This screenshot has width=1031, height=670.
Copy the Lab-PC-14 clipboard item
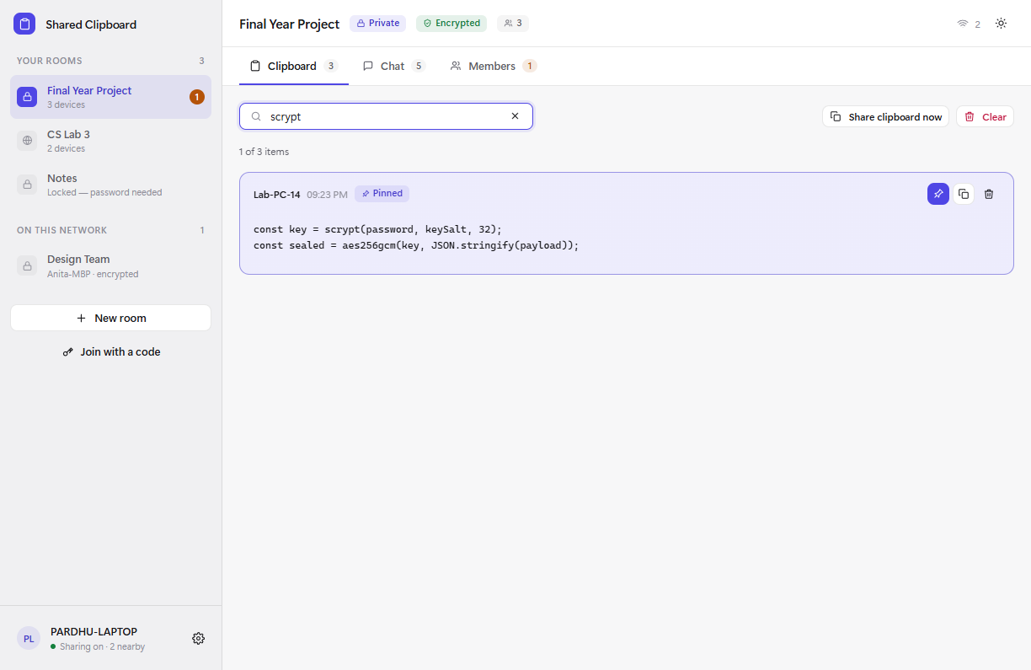point(964,194)
